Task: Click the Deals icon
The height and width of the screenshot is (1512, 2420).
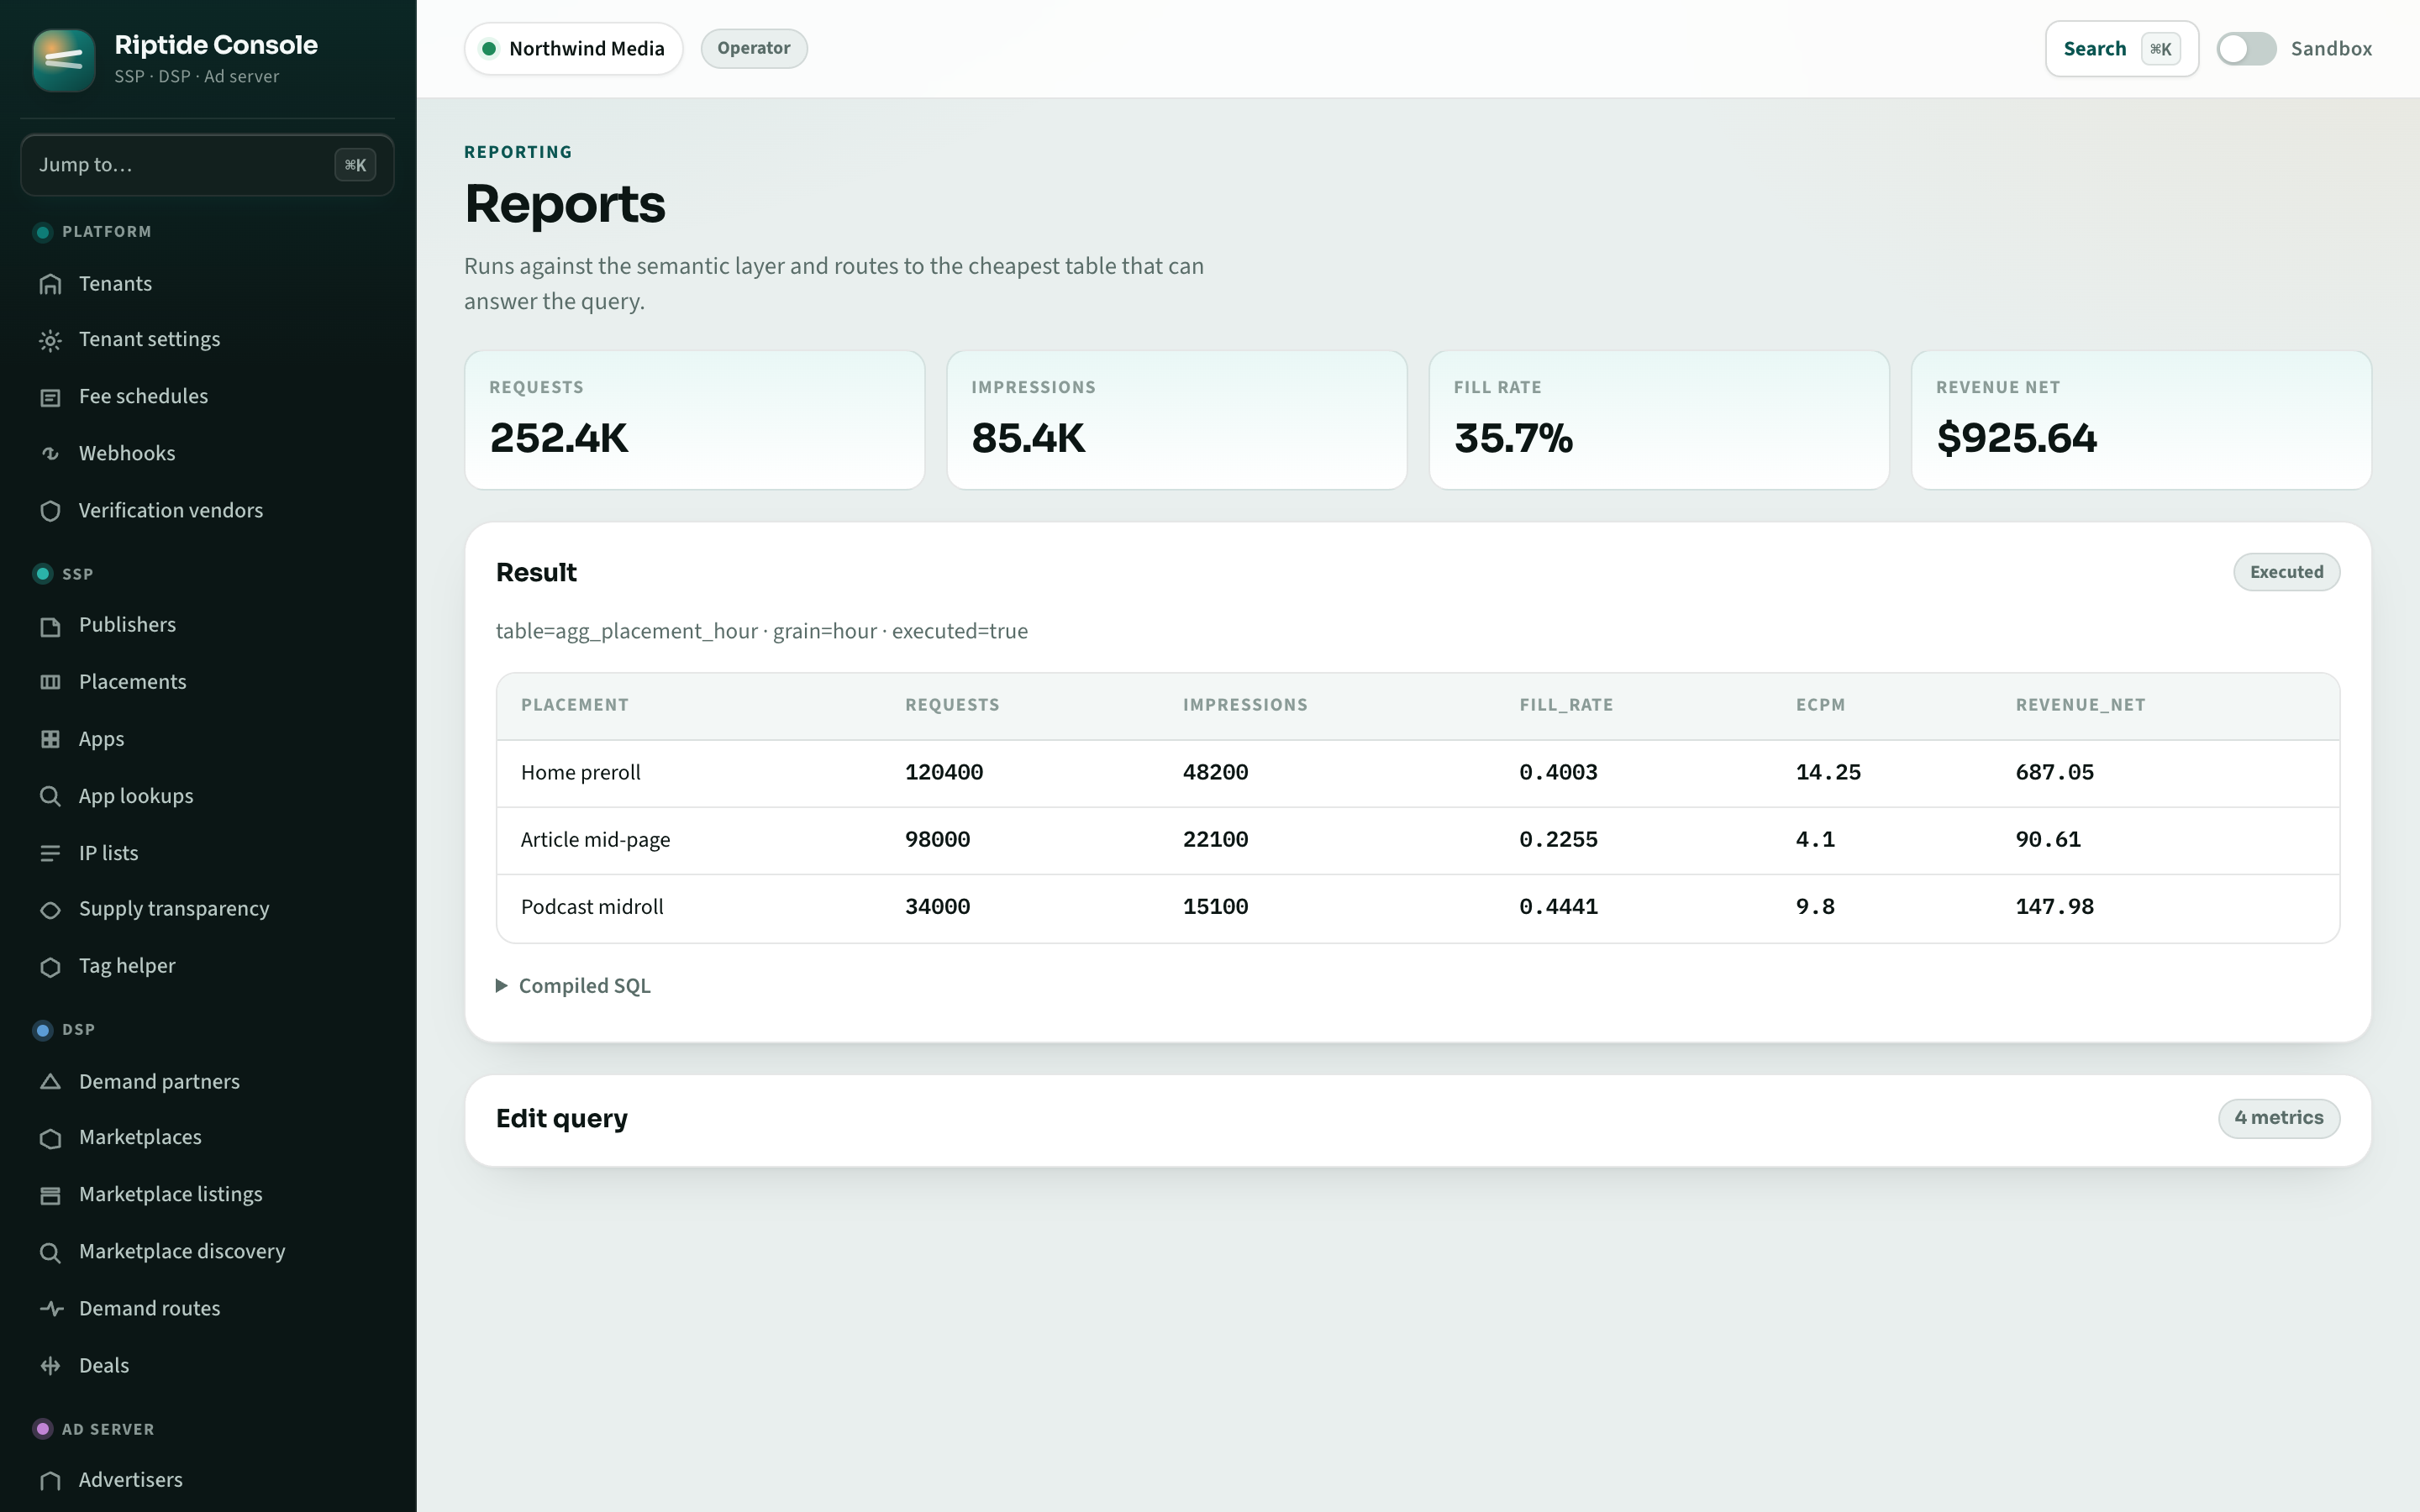Action: [x=50, y=1366]
